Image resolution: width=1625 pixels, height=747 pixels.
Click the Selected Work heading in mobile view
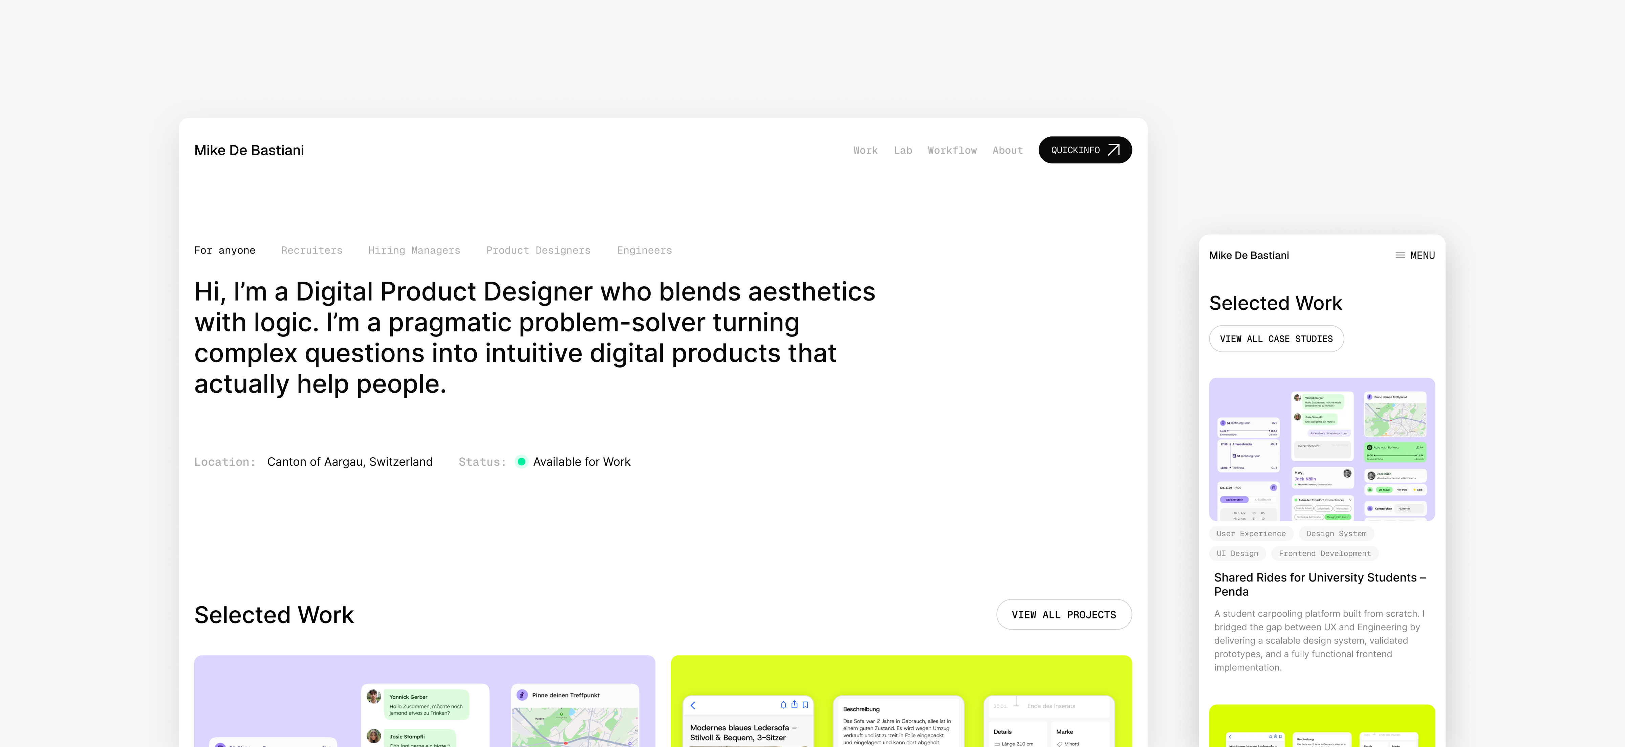point(1275,304)
